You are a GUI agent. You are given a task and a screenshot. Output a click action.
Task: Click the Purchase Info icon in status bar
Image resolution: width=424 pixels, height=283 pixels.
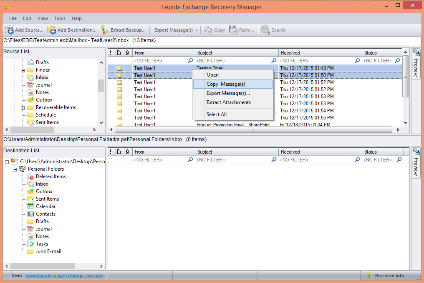click(x=370, y=276)
